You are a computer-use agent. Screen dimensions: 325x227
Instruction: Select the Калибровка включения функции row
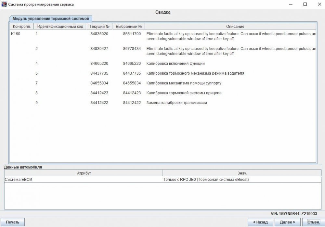click(175, 64)
